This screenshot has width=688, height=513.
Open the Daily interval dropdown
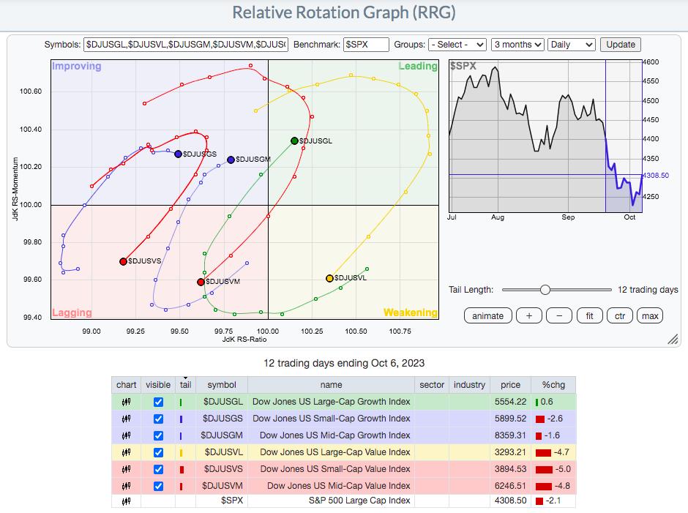point(572,45)
